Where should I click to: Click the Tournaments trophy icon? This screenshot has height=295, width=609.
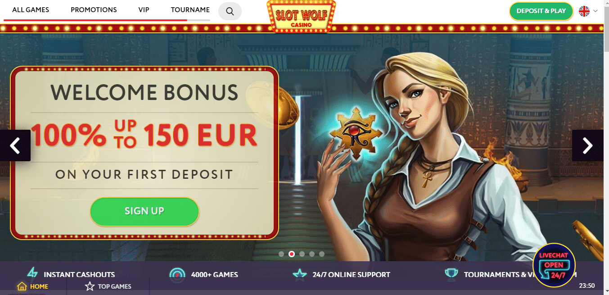coord(451,273)
